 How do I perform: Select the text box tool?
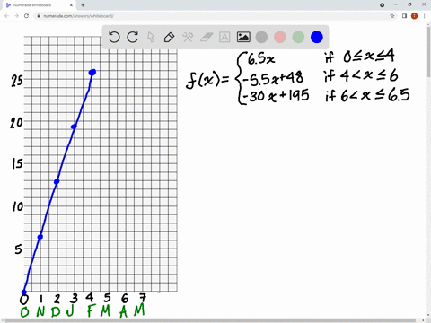tap(224, 38)
